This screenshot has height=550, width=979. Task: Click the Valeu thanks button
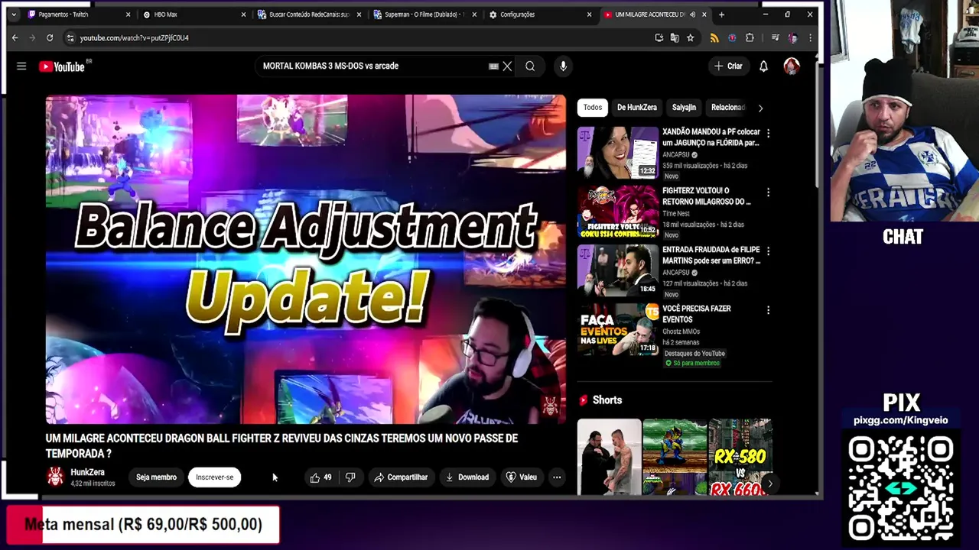click(x=522, y=477)
